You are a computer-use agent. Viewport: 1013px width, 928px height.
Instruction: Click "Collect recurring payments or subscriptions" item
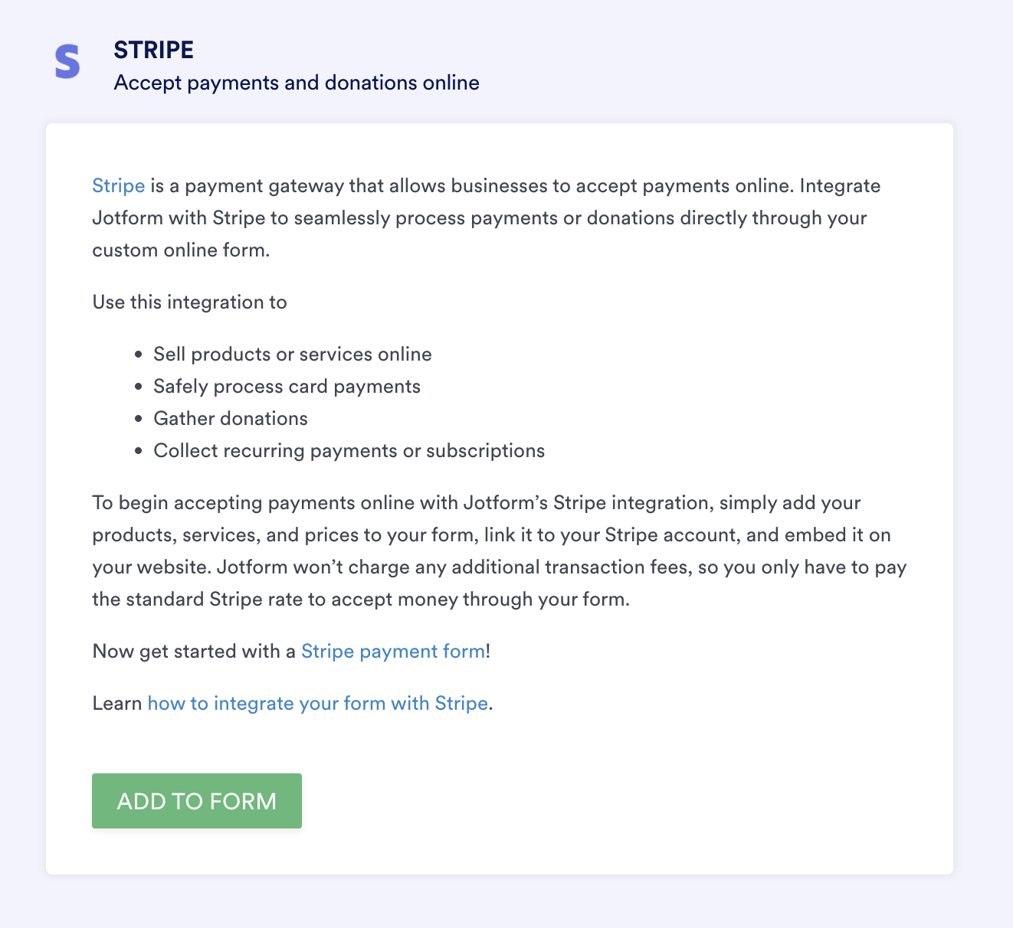pos(349,451)
